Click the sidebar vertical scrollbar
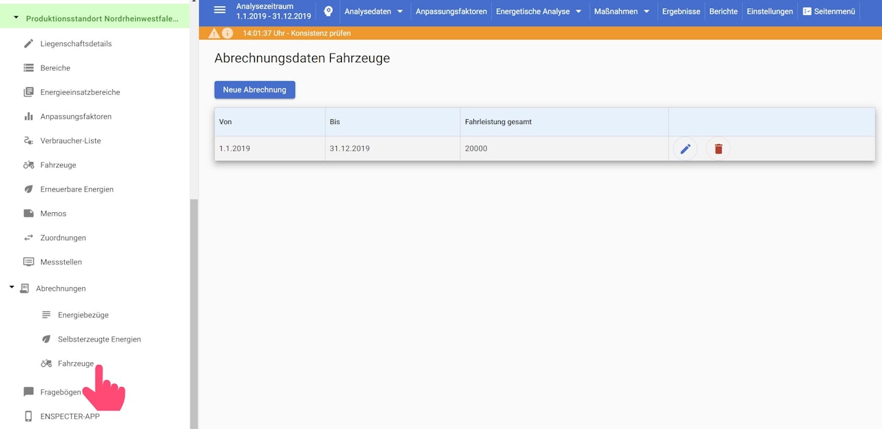 194,310
